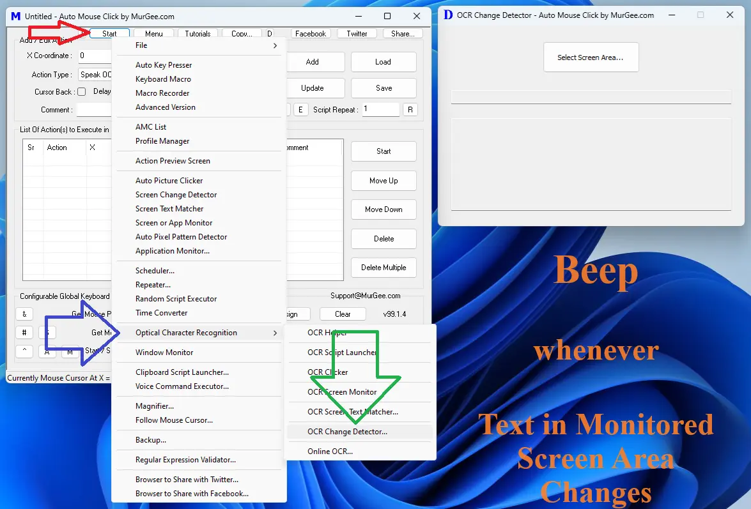Click Select Screen Area... in OCR window
Viewport: 751px width, 509px height.
(x=591, y=57)
